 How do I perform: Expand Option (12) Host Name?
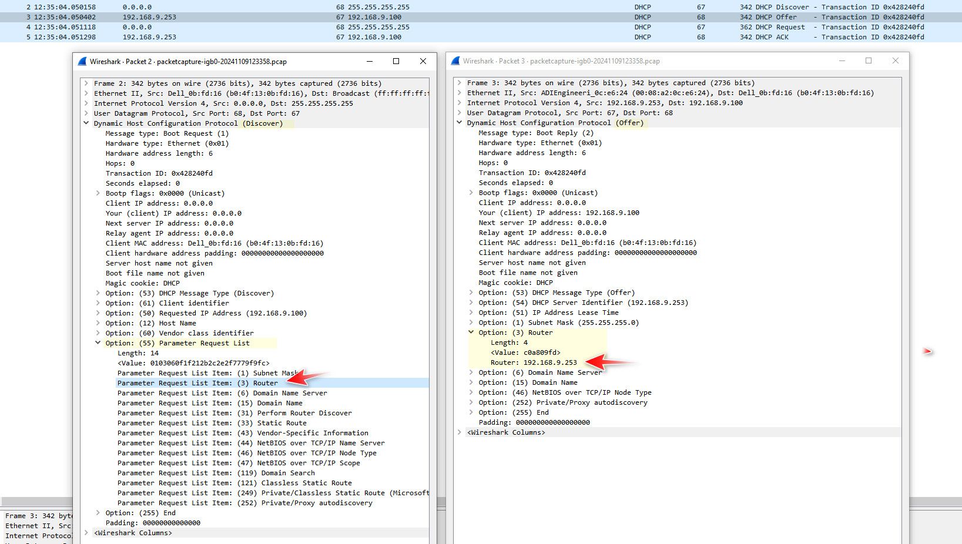coord(98,323)
